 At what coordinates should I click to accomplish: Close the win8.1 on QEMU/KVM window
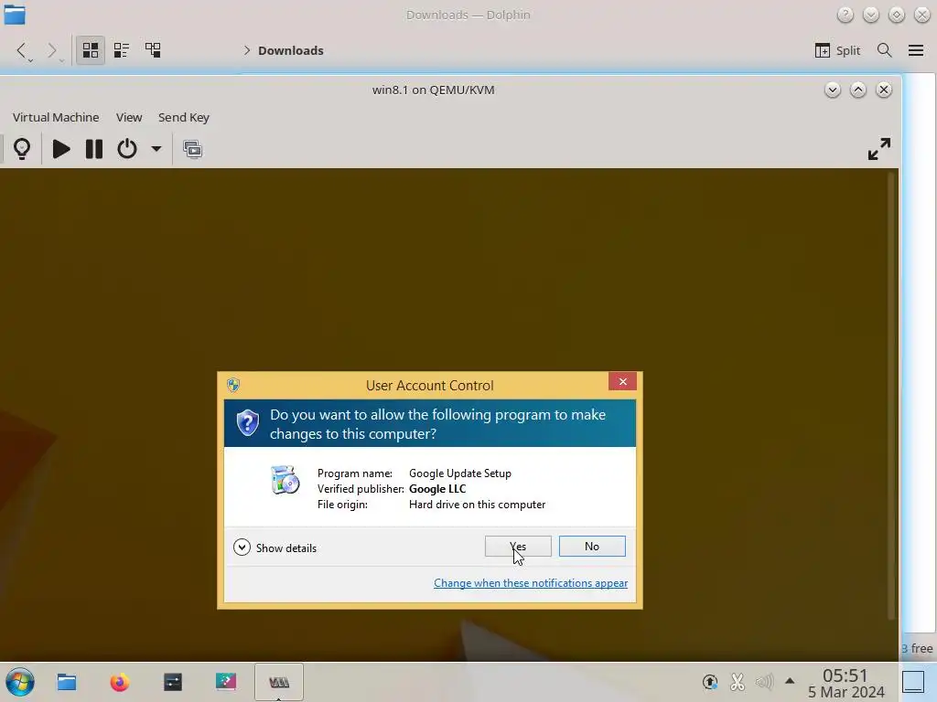pos(884,90)
